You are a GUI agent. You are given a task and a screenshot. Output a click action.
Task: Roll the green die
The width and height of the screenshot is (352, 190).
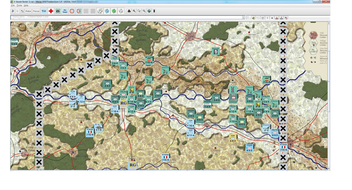click(114, 11)
